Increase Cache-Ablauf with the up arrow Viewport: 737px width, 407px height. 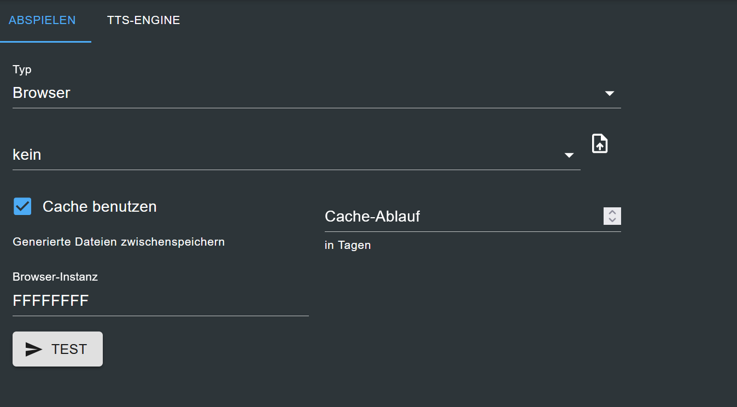click(612, 212)
